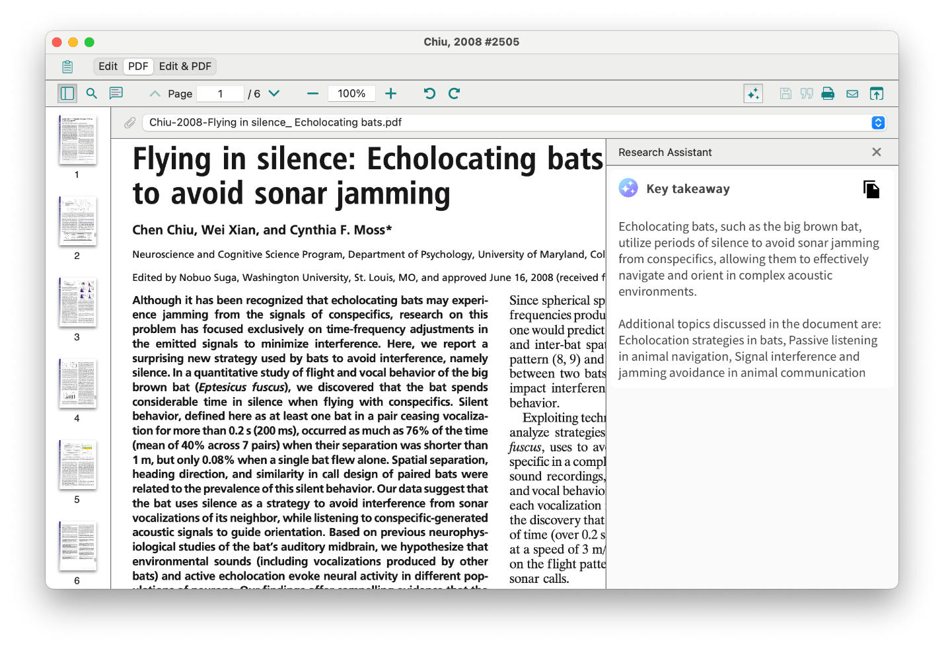Export the PDF with the share icon

click(877, 93)
